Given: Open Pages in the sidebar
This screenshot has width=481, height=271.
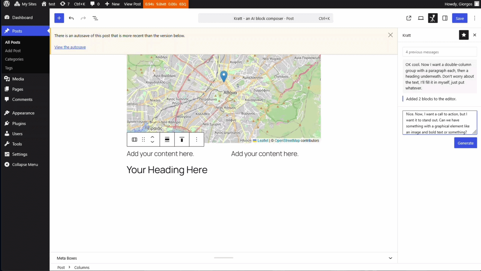Looking at the screenshot, I should click(25, 89).
